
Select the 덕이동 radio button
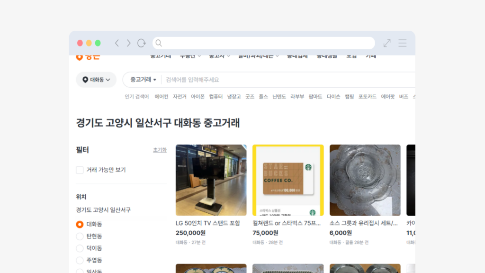pos(80,248)
